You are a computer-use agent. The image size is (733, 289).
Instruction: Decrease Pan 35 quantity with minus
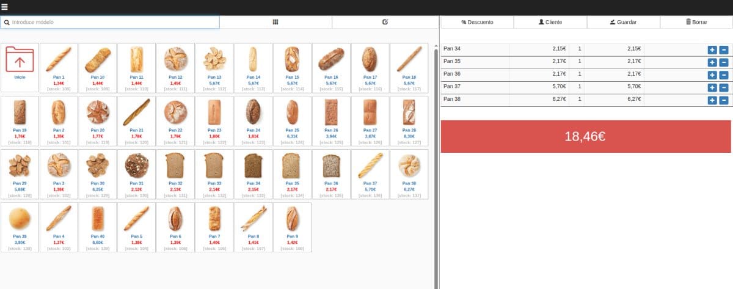point(723,62)
